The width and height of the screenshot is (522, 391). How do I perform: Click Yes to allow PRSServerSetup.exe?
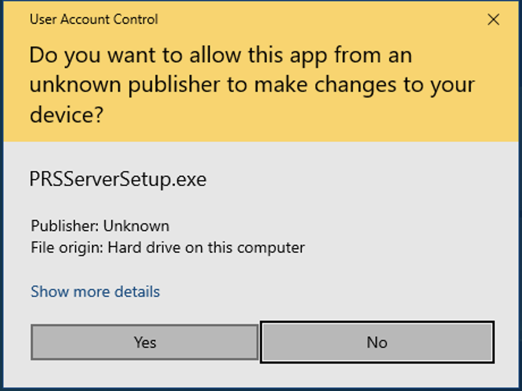click(x=145, y=342)
